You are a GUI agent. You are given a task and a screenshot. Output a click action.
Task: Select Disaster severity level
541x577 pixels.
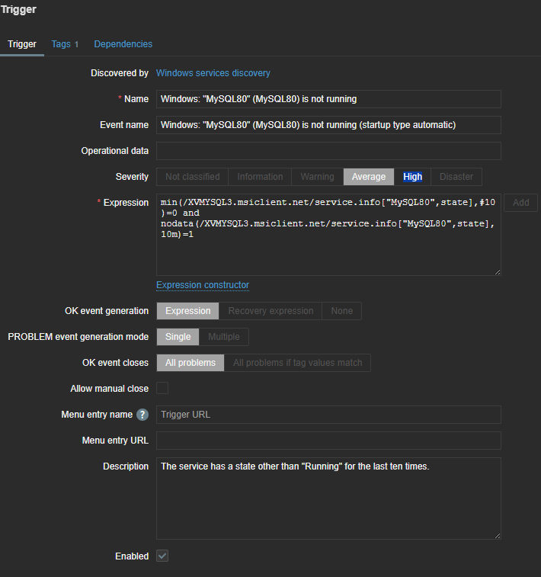pyautogui.click(x=456, y=177)
